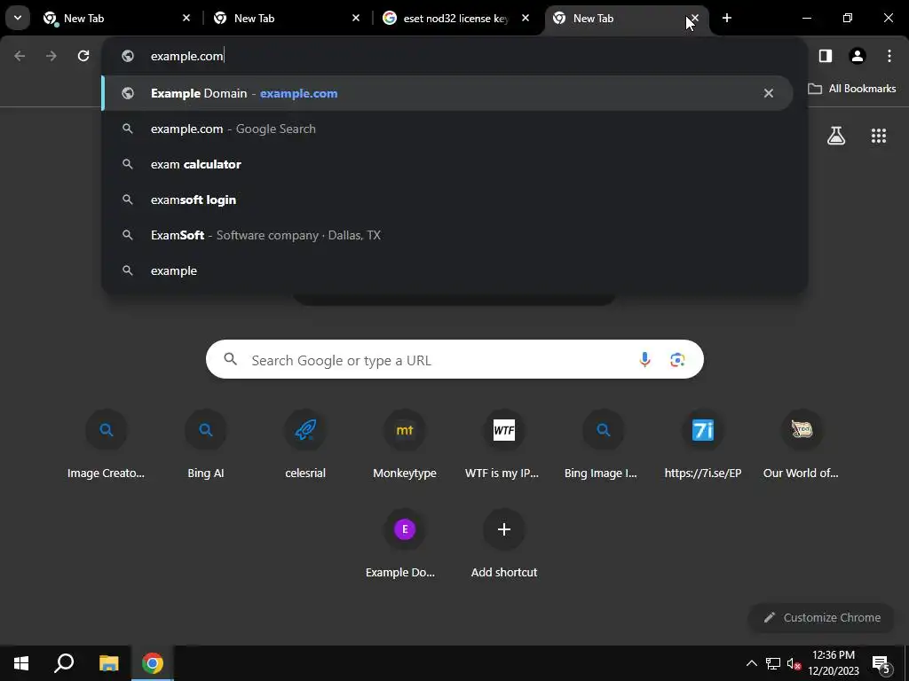Open the network status tray icon
909x681 pixels.
(773, 663)
